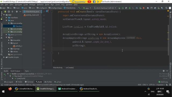
Task: Hide the Build panel with minus icon
Action: [x=167, y=71]
